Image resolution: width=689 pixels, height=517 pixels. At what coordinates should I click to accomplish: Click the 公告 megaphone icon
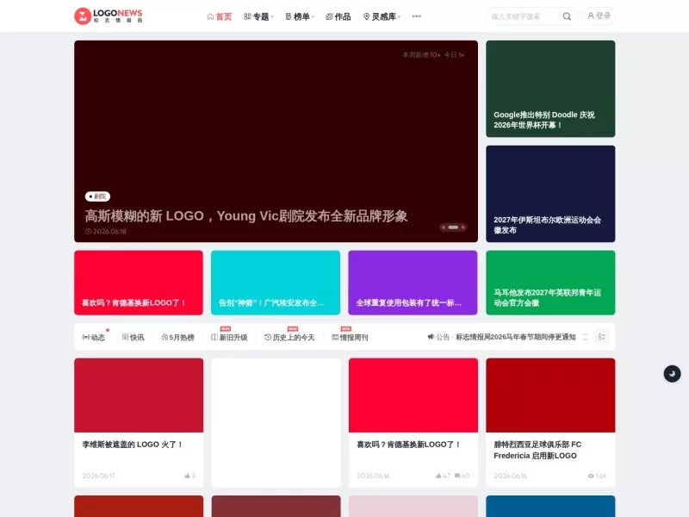coord(431,337)
